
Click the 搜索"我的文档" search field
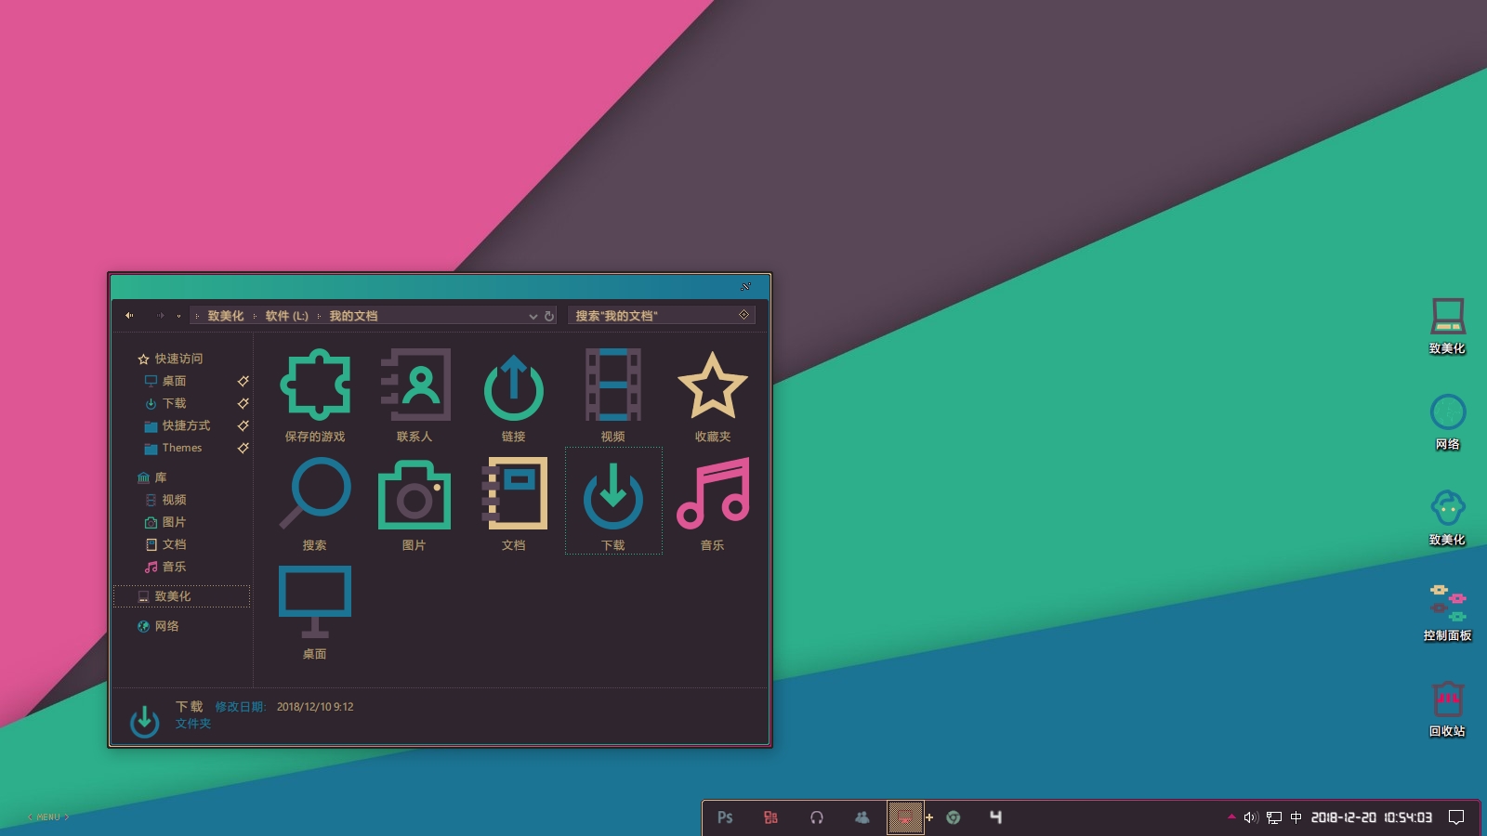tap(651, 316)
